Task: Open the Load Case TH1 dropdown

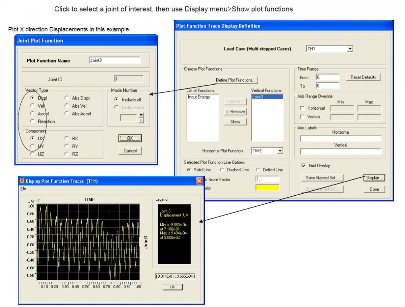Action: 350,49
